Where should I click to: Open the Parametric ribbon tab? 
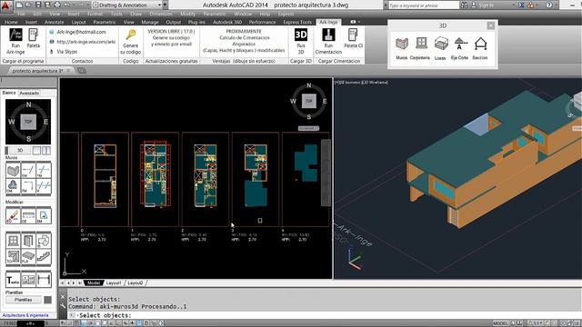[x=105, y=22]
